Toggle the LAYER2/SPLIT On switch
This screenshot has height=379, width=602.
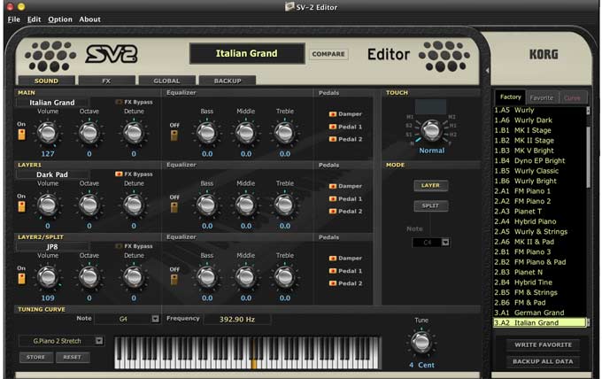[x=21, y=278]
